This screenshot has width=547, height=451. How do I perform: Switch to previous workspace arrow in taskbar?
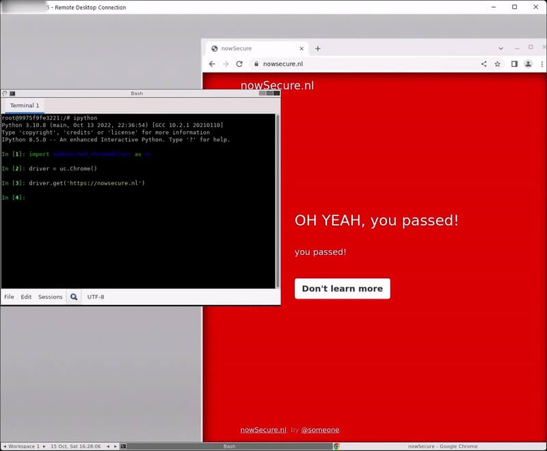pyautogui.click(x=5, y=446)
